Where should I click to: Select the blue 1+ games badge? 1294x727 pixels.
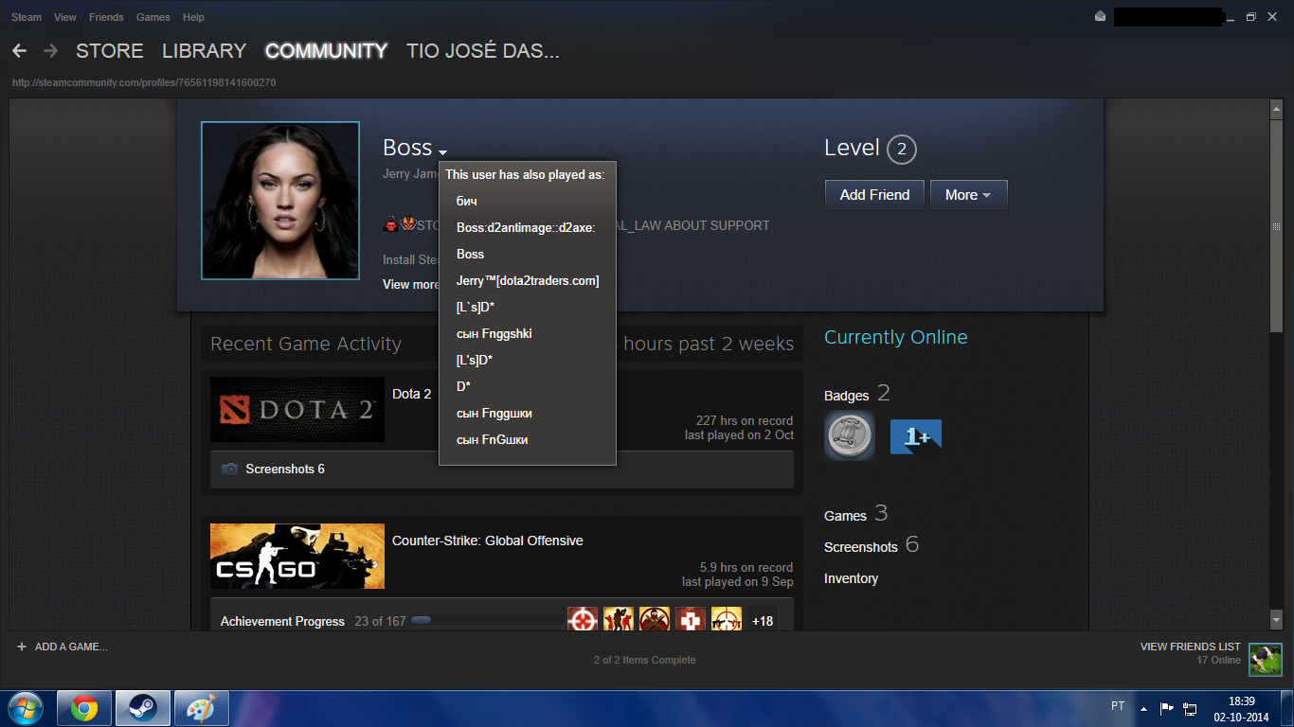pyautogui.click(x=916, y=436)
